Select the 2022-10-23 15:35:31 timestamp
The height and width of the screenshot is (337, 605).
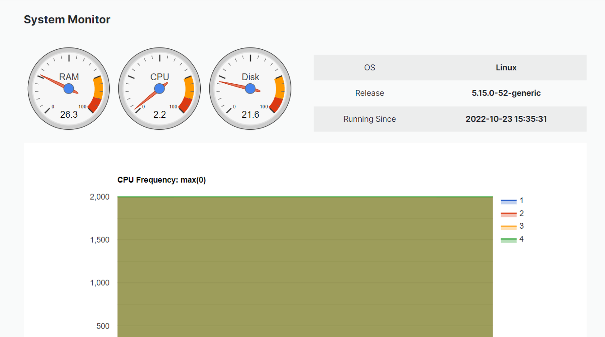tap(506, 119)
